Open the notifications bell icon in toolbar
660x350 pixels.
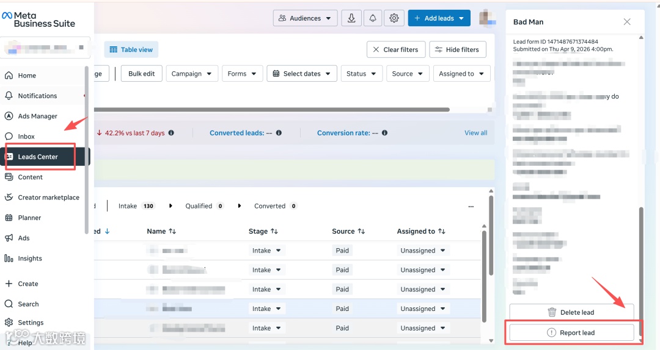pos(373,18)
